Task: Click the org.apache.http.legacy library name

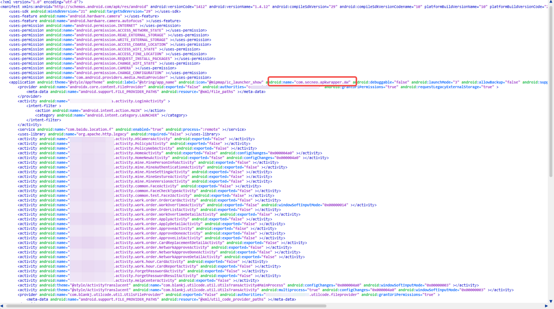Action: click(103, 134)
